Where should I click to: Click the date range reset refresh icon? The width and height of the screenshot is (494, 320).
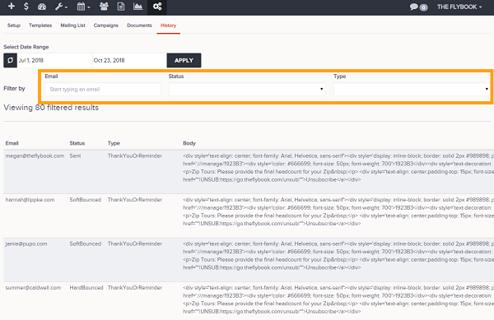point(10,60)
